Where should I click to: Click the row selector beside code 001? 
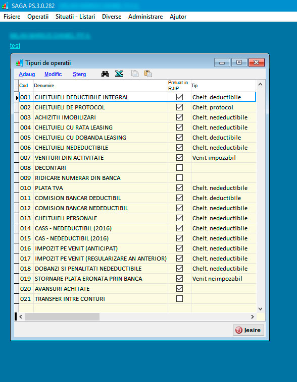[x=17, y=97]
